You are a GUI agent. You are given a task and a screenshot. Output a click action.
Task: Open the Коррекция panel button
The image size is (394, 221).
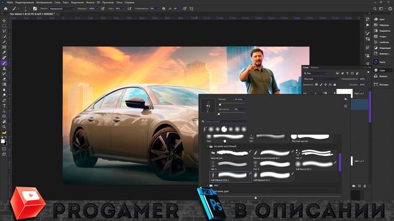point(382,48)
